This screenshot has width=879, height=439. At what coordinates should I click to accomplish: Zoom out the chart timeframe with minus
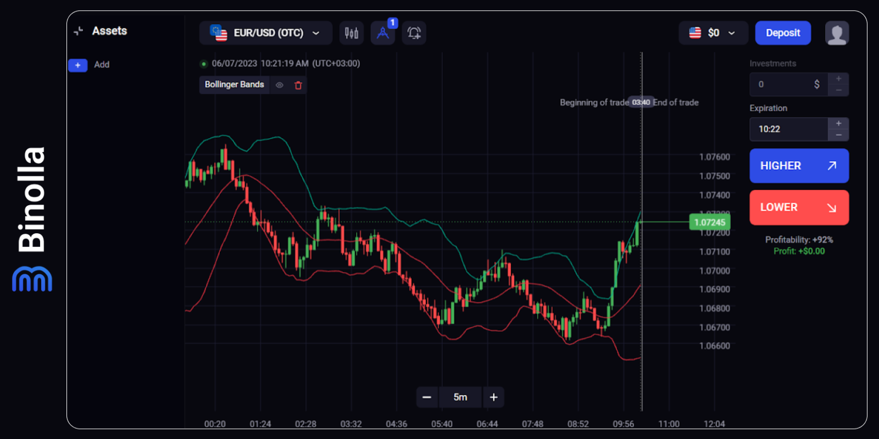point(426,397)
